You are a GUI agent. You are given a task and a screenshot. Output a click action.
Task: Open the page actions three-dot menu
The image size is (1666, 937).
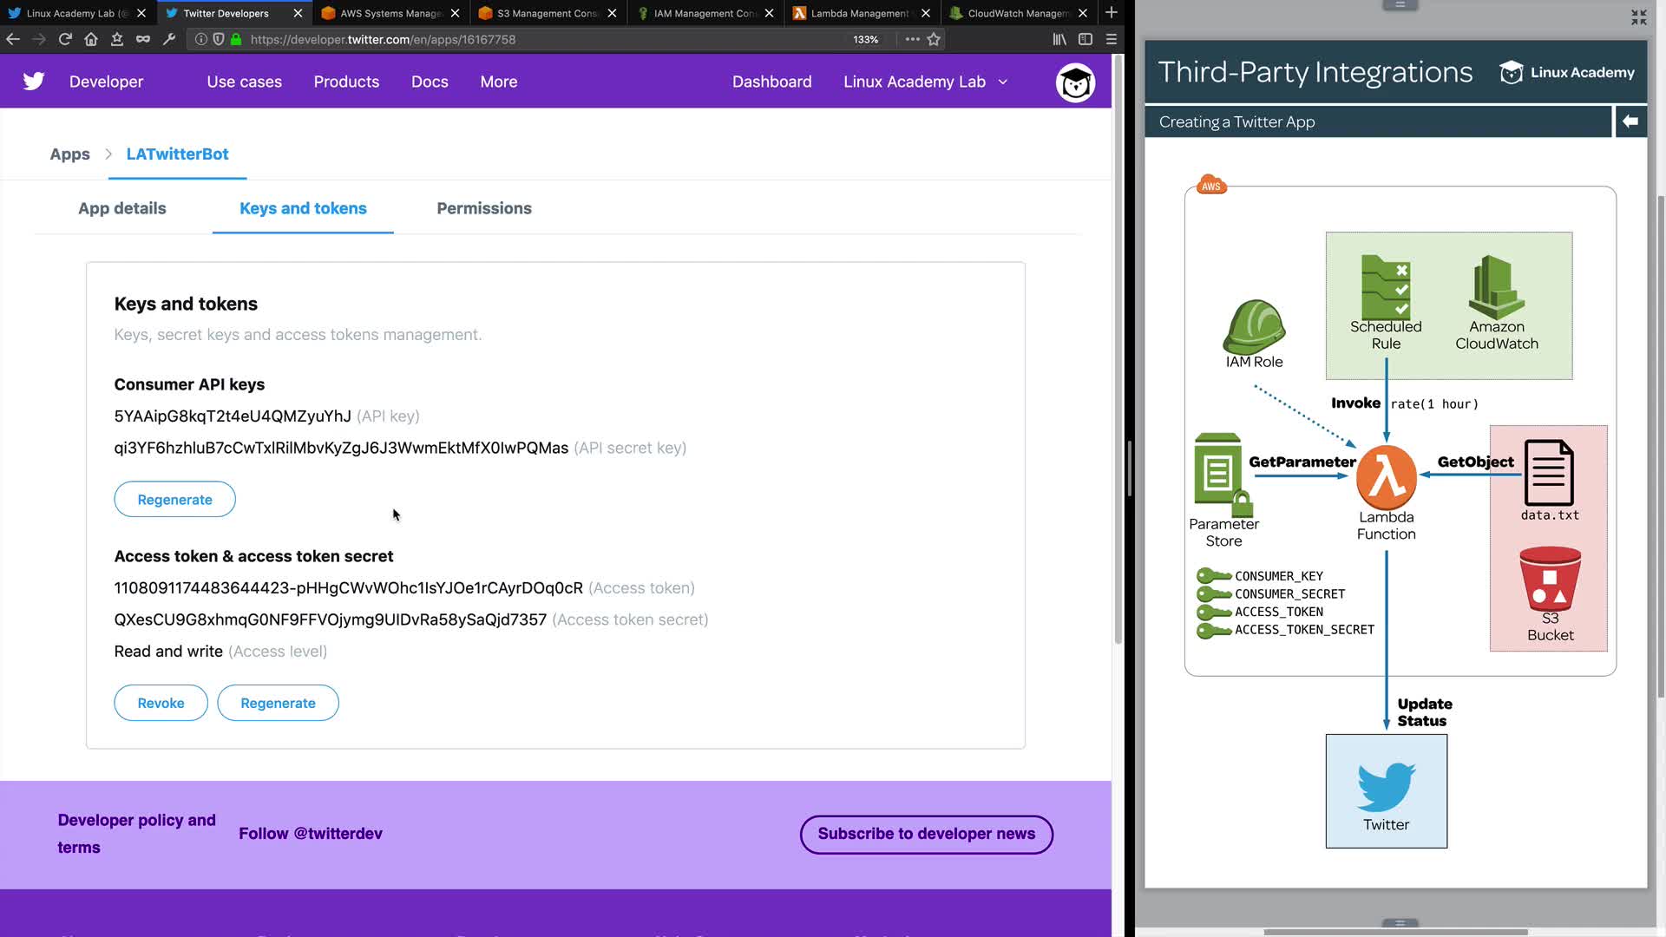point(912,39)
